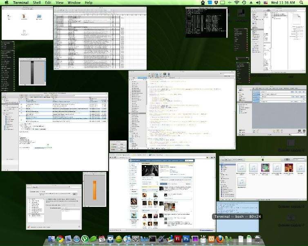308x246 pixels.
Task: Open the Wi-Fi status menu
Action: pos(236,2)
